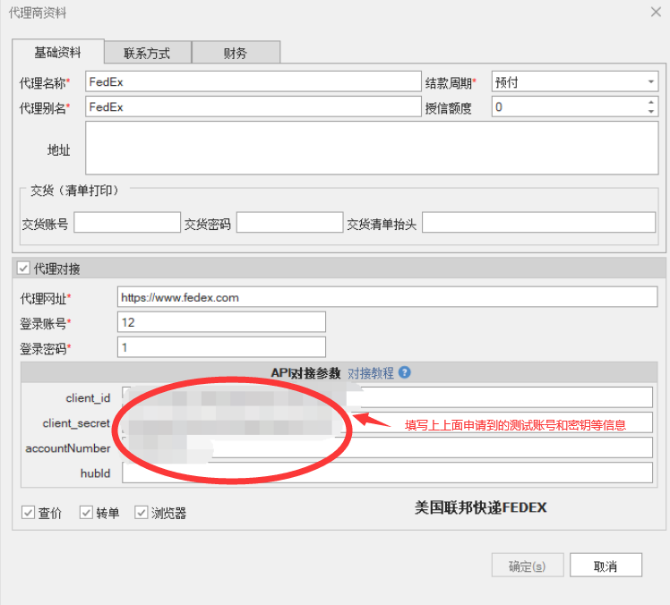Select the 基础资料 tab
The image size is (670, 605).
click(x=58, y=52)
